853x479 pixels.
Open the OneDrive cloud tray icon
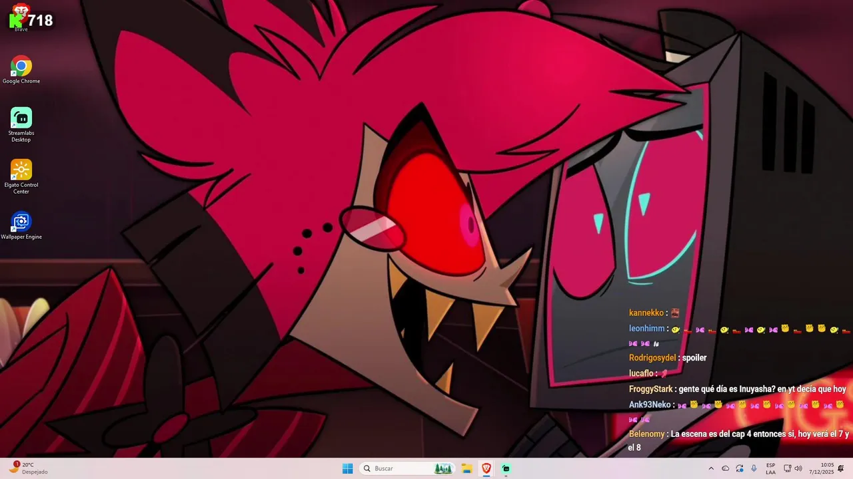tap(726, 468)
